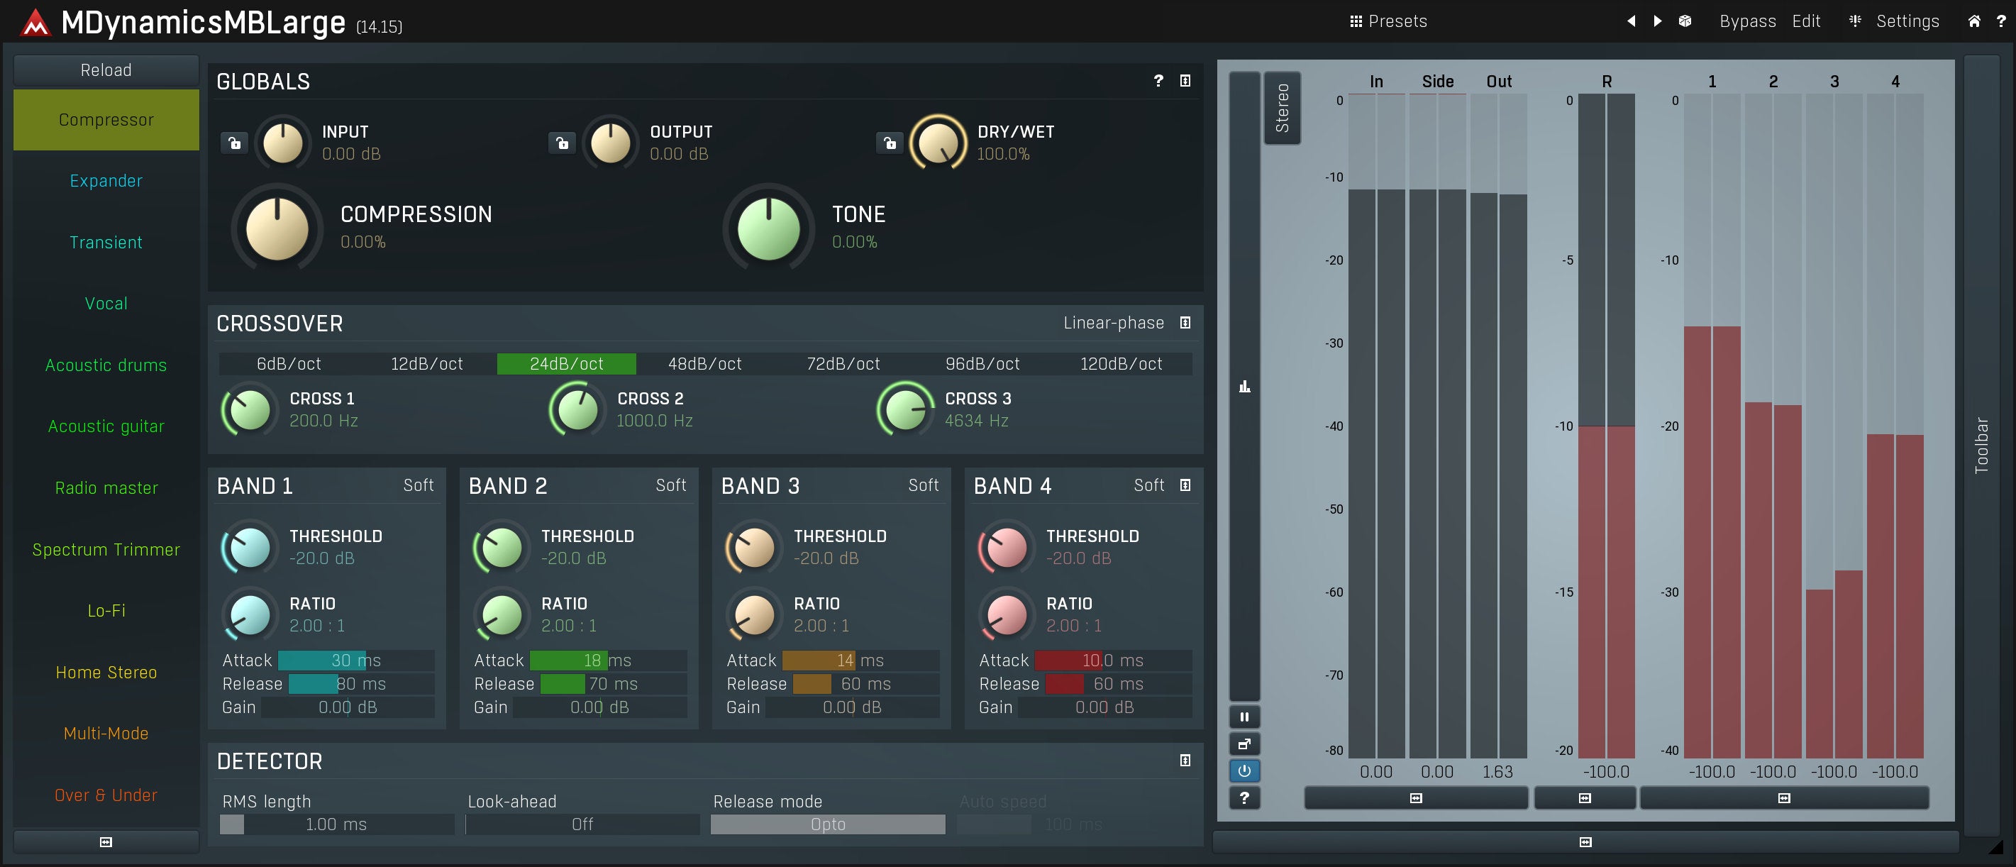The image size is (2016, 867).
Task: Click the BAND 2 Attack slider
Action: tap(607, 661)
